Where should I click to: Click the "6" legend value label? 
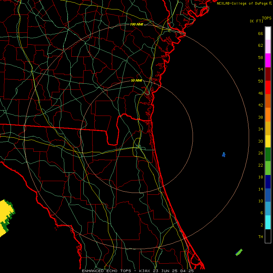click(262, 213)
